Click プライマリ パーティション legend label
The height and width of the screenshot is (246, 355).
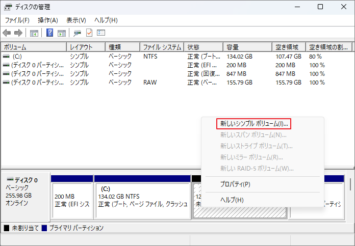click(x=77, y=228)
